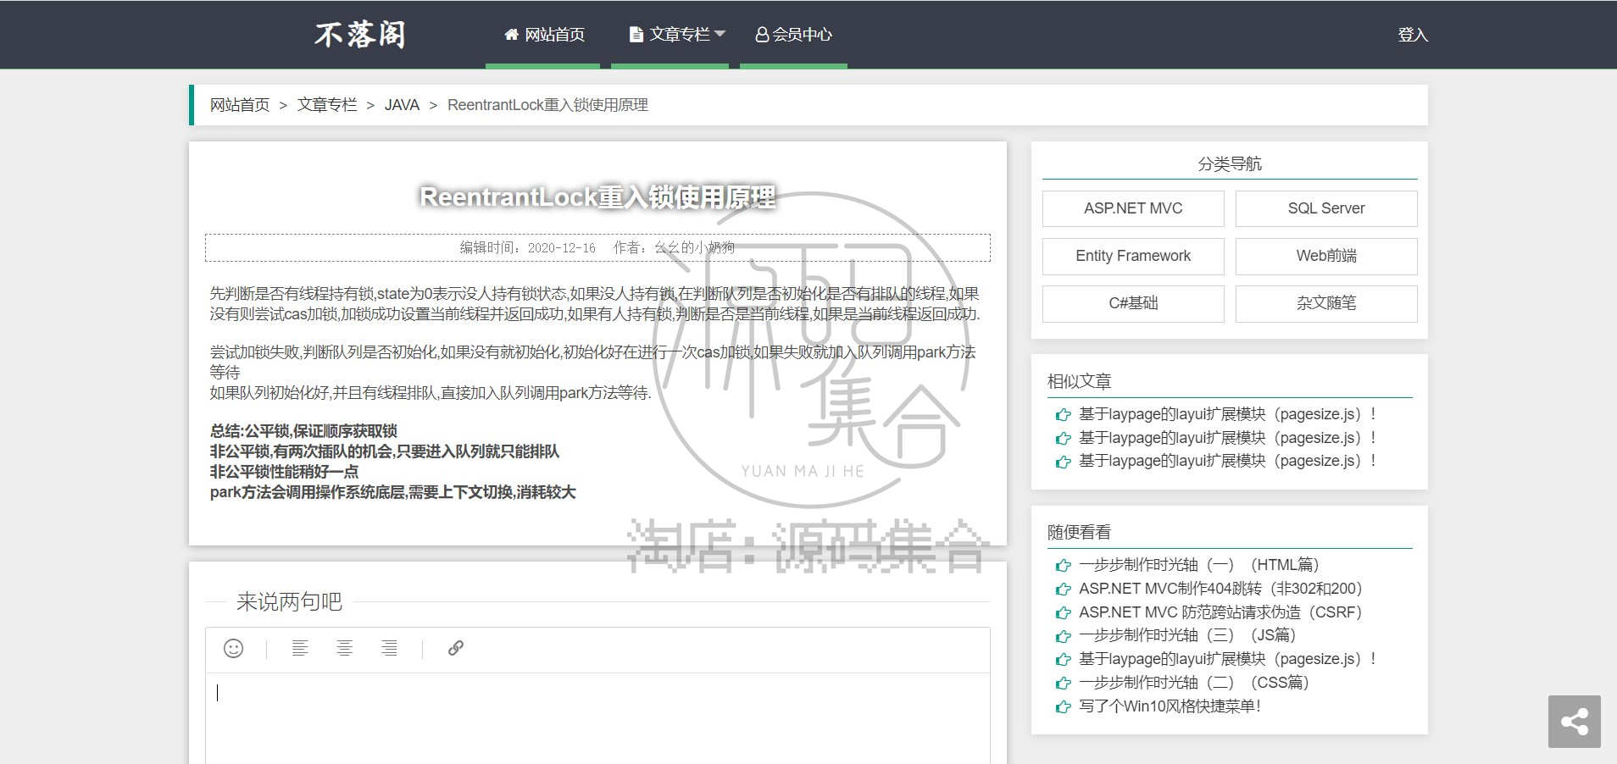The height and width of the screenshot is (764, 1617).
Task: Click the article title ReentrantLock重入锁使用原理
Action: [597, 197]
